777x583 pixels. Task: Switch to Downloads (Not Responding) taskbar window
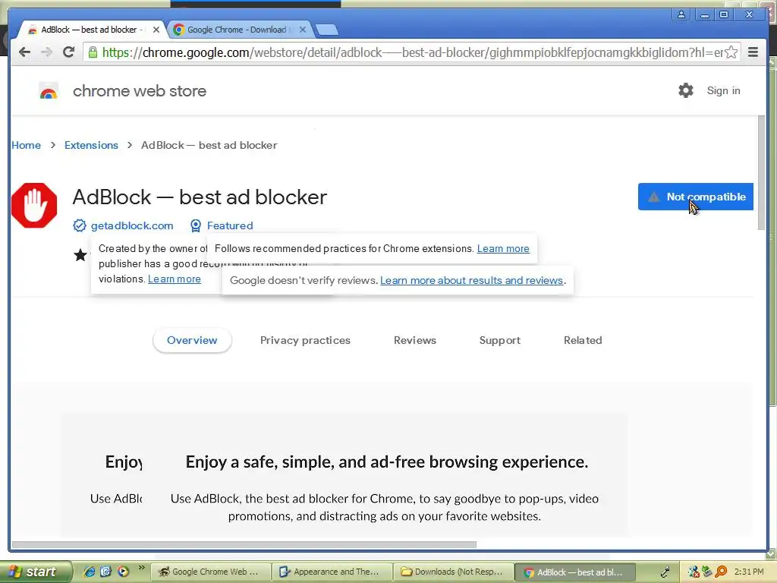454,572
